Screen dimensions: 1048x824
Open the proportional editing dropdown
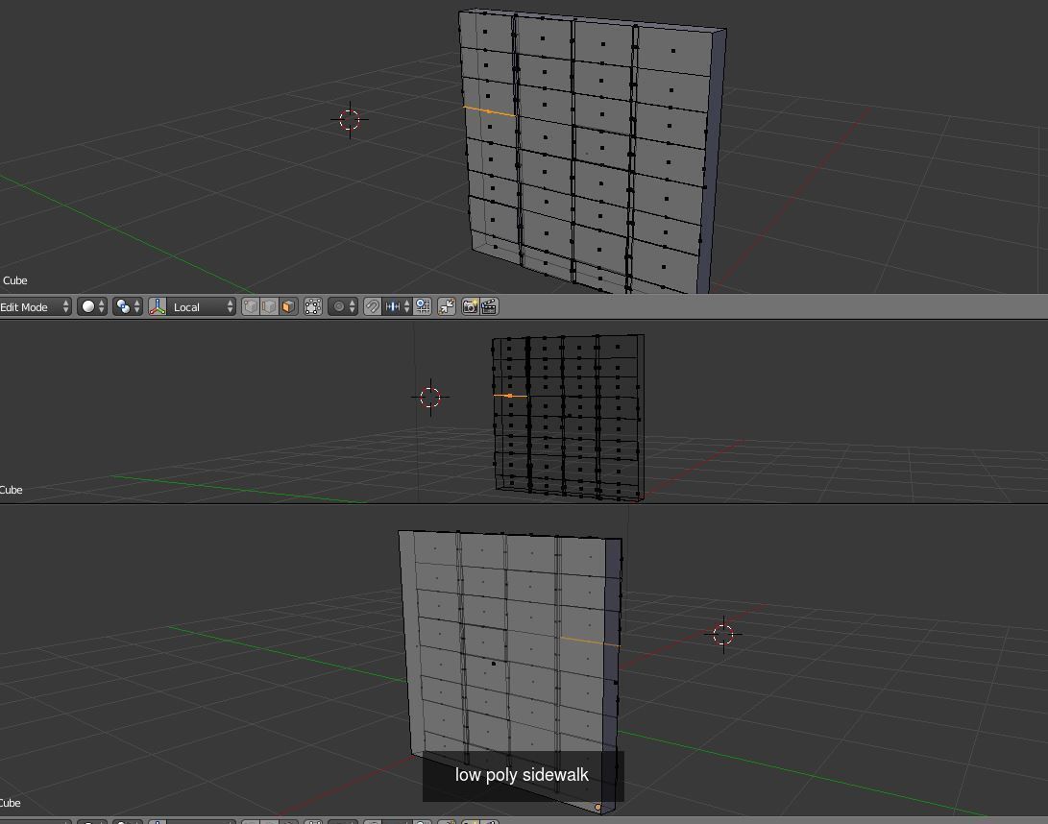343,306
